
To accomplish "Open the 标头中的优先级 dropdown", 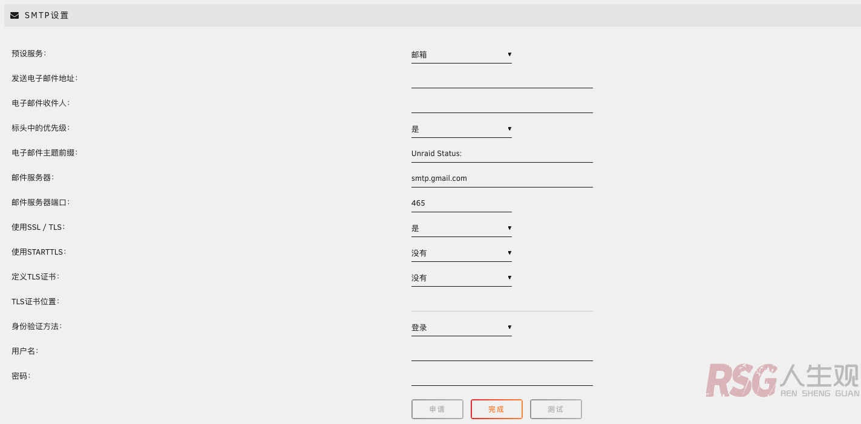I will pos(462,129).
